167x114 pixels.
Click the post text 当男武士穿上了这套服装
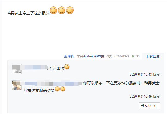click(28, 13)
